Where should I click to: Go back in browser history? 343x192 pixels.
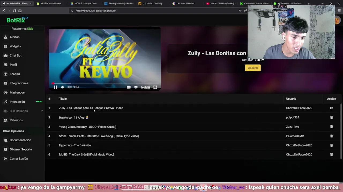[x=4, y=11]
